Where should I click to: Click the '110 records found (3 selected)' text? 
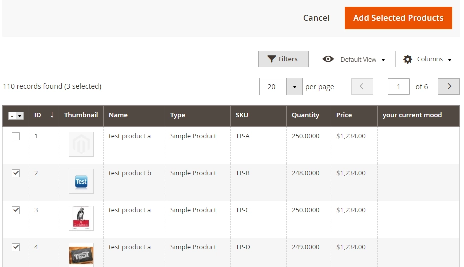point(52,86)
